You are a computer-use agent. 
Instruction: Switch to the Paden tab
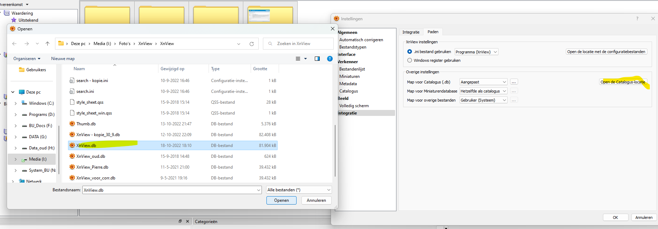pos(433,32)
